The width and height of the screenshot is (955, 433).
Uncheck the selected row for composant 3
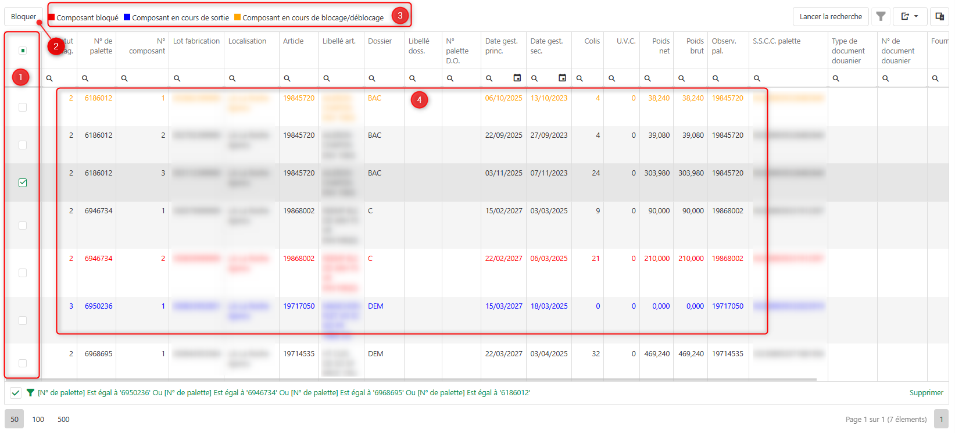tap(23, 182)
